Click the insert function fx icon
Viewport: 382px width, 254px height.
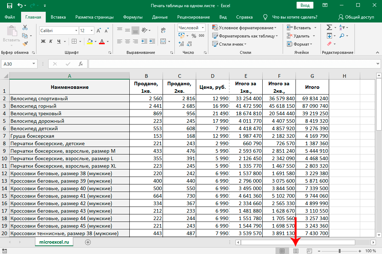pyautogui.click(x=81, y=64)
